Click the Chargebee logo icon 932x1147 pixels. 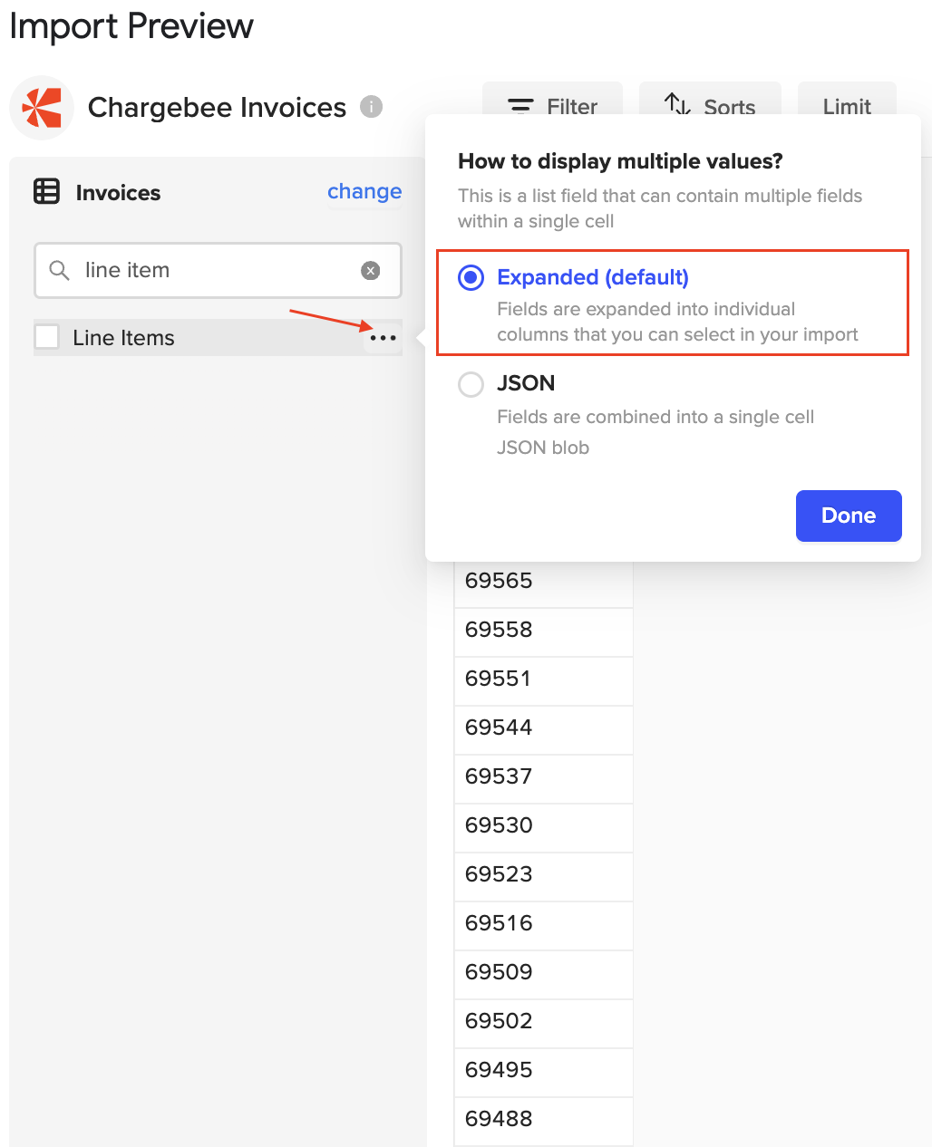(x=42, y=108)
